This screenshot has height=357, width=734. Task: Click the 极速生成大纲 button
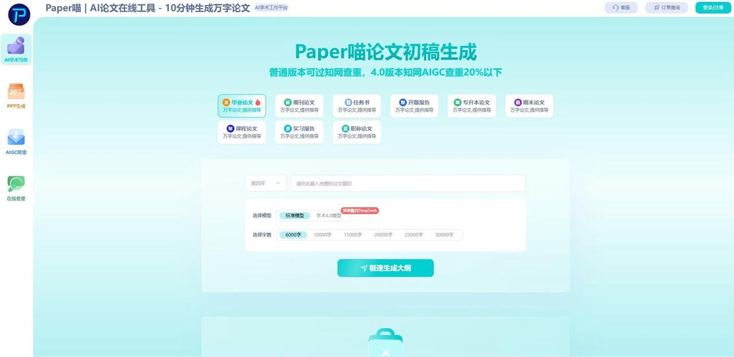[x=385, y=268]
